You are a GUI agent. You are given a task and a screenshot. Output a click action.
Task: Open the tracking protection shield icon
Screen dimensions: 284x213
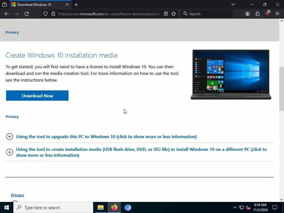[45, 14]
